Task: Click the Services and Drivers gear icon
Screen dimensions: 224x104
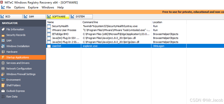Action: (x=3, y=63)
